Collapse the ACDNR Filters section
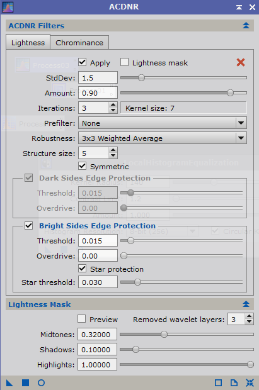 pos(246,25)
